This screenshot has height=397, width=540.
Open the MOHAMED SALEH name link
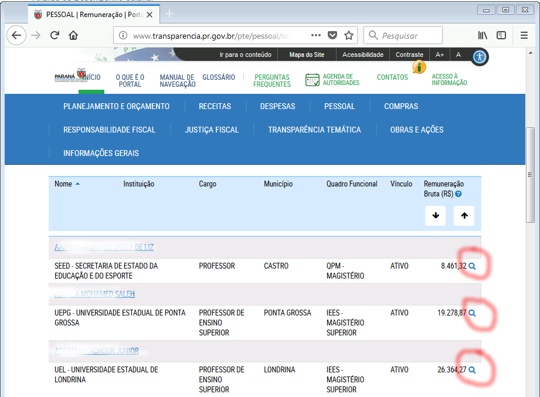94,294
